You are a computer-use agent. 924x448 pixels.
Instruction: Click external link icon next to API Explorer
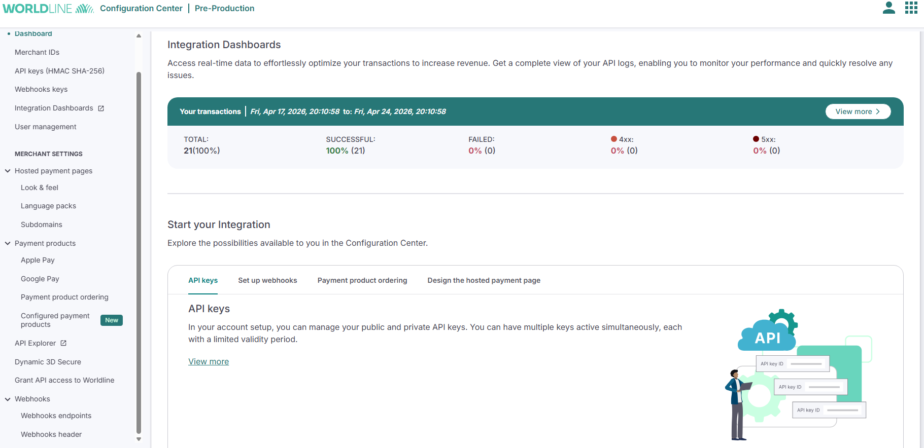(x=63, y=343)
